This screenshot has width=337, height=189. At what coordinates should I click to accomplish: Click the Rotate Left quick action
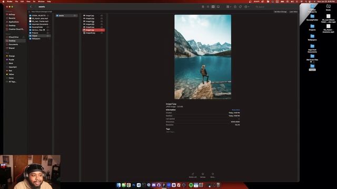[x=193, y=175]
